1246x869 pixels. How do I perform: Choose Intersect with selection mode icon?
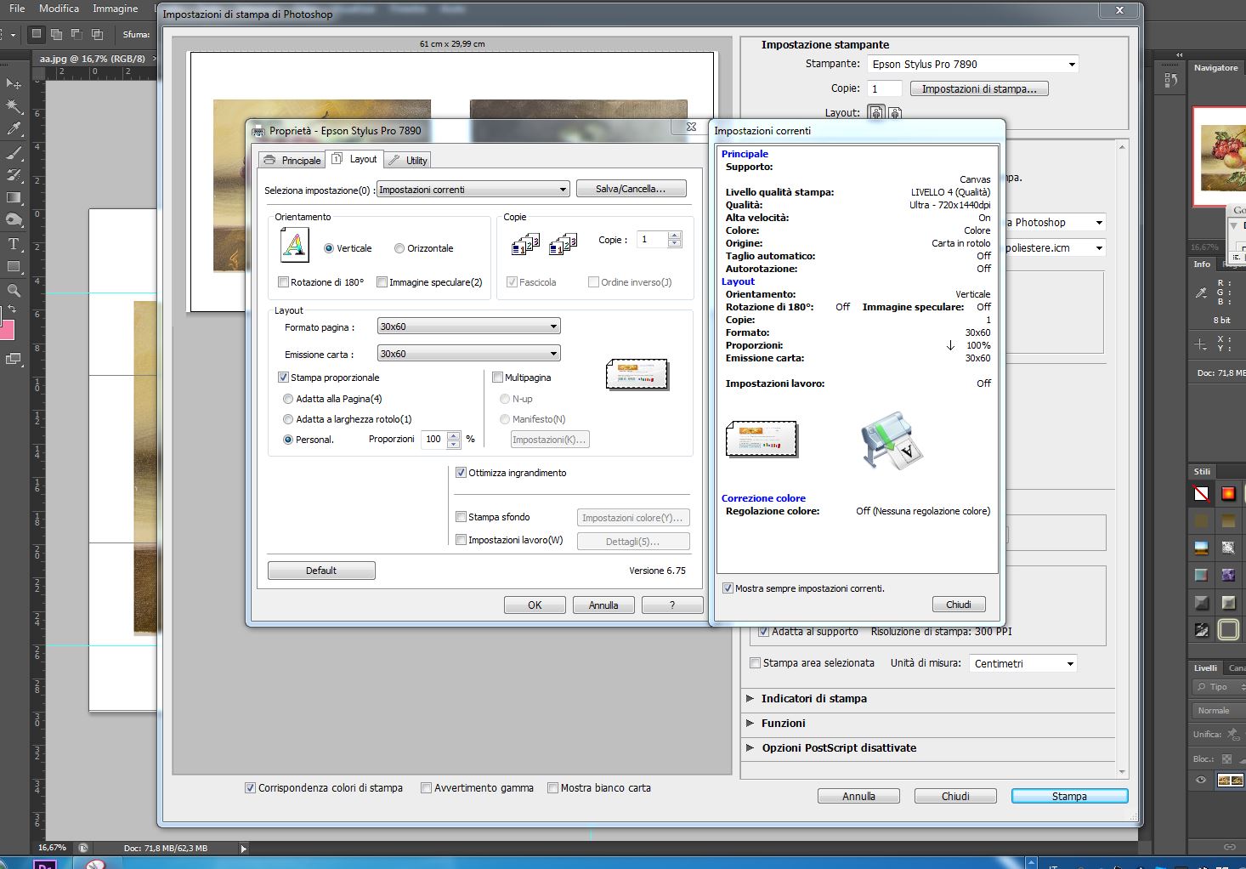[97, 34]
